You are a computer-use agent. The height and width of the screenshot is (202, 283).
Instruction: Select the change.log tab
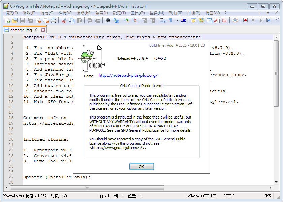point(21,30)
